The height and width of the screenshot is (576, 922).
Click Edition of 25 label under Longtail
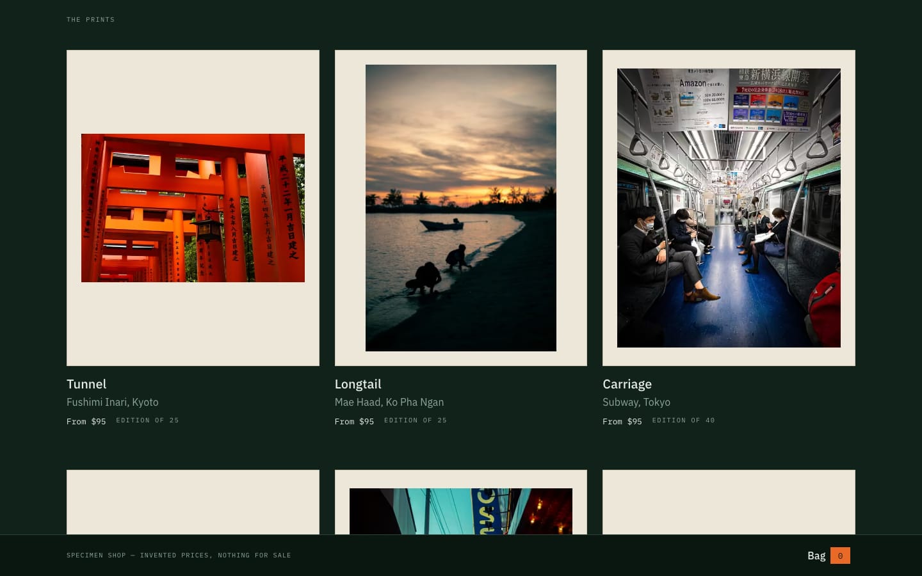(x=416, y=420)
